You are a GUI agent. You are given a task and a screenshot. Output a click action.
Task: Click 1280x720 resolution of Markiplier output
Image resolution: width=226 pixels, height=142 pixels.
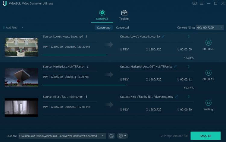pyautogui.click(x=154, y=79)
